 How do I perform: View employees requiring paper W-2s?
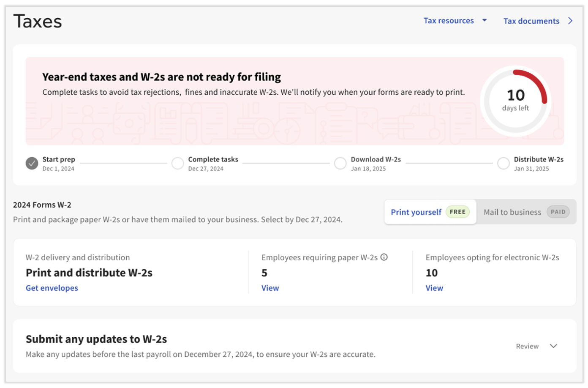coord(270,288)
